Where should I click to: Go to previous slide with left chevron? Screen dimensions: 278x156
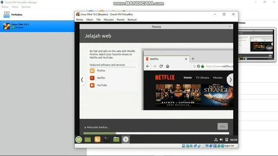coord(82,80)
